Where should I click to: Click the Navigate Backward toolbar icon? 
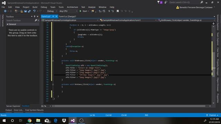5,11
